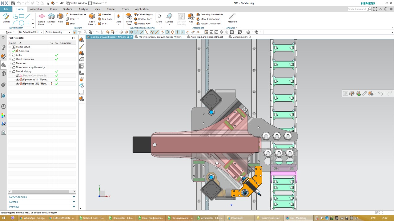Choose the Shell feature command
The width and height of the screenshot is (394, 221).
(70, 23)
